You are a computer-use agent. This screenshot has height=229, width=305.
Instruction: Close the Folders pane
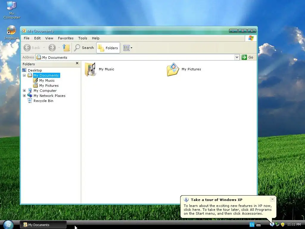[77, 63]
